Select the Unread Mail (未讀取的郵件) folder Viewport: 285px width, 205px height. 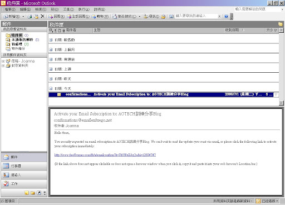[x=22, y=39]
